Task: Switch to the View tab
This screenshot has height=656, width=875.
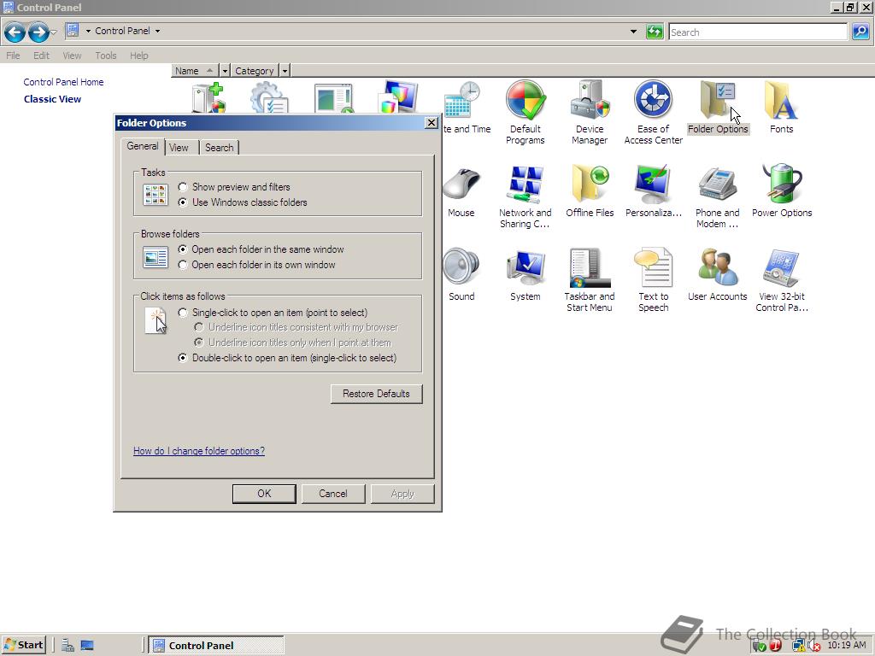Action: 179,148
